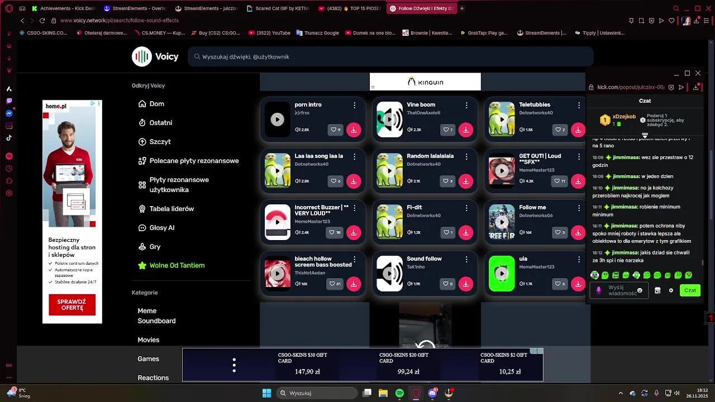Download the 'Random lalalalala' sound

point(466,181)
